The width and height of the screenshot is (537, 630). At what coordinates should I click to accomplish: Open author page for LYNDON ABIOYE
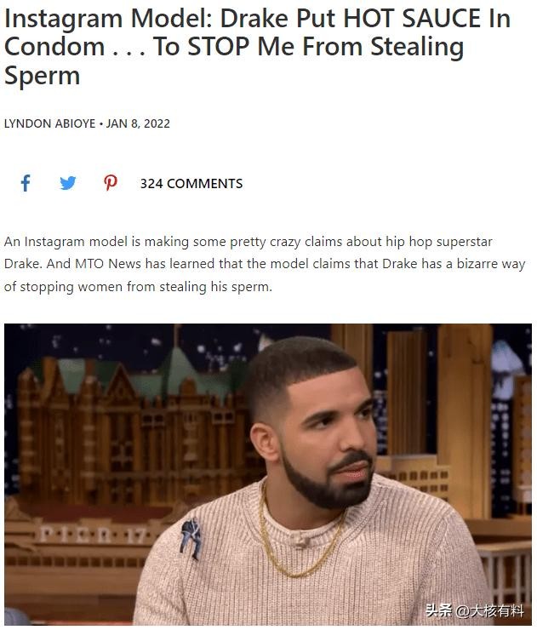coord(50,123)
